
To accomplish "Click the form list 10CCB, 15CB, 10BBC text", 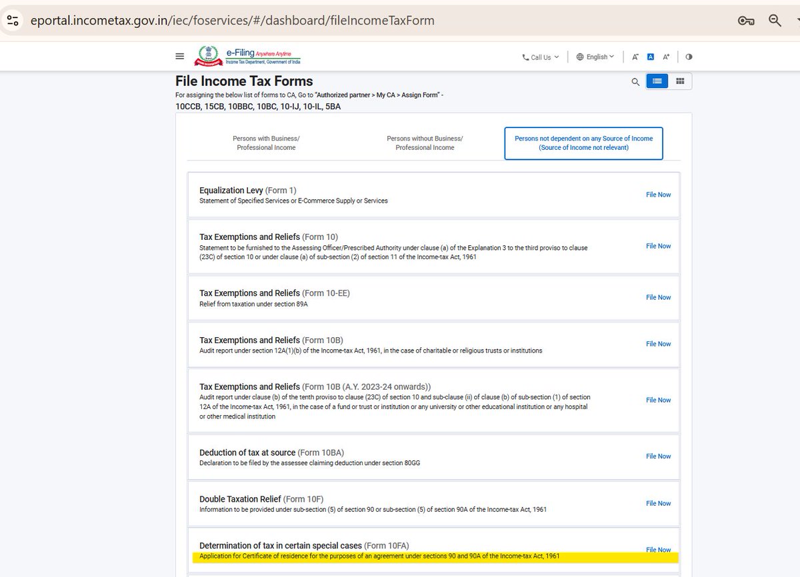I will tap(258, 107).
